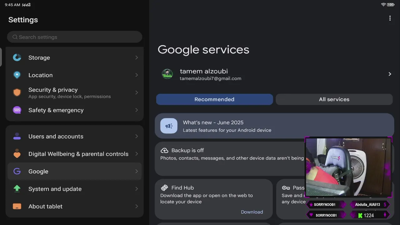Tap the 9:45 AM clock

[12, 5]
